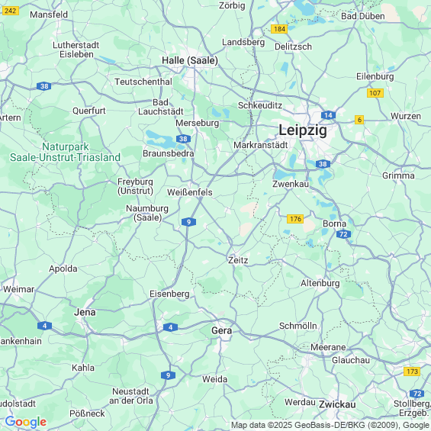The image size is (431, 431).
Task: Click the Zeitz town label
Action: click(238, 260)
